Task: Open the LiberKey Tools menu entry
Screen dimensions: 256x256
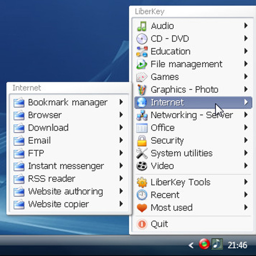Action: pyautogui.click(x=193, y=182)
